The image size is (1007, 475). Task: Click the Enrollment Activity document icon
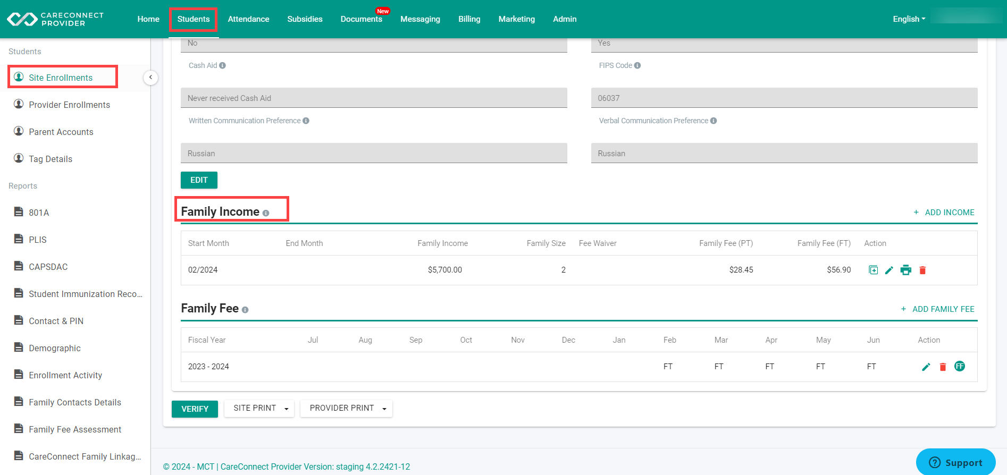(x=19, y=375)
